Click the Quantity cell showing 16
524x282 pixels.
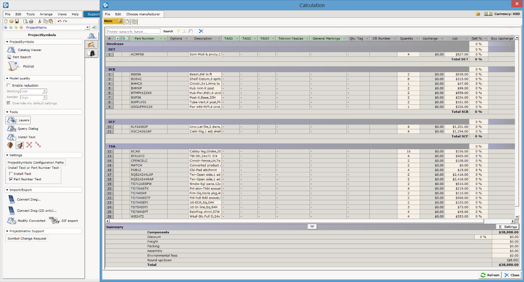(408, 152)
